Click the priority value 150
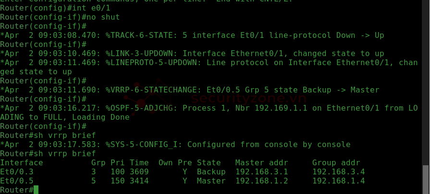The width and height of the screenshot is (430, 194). [x=118, y=181]
